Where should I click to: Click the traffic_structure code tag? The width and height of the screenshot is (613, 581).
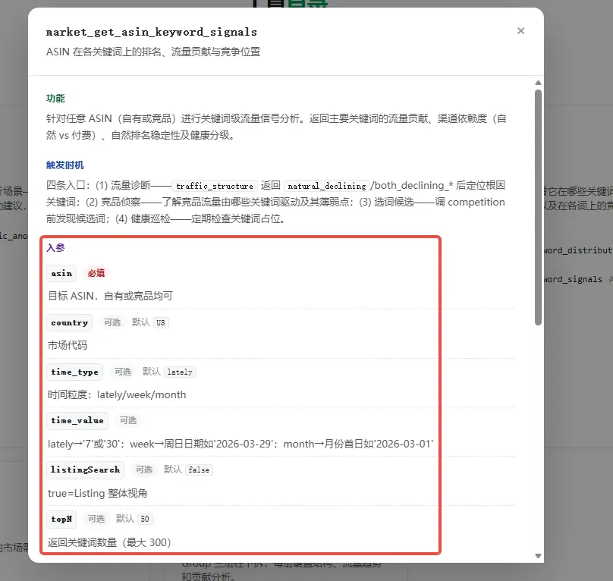tap(215, 186)
